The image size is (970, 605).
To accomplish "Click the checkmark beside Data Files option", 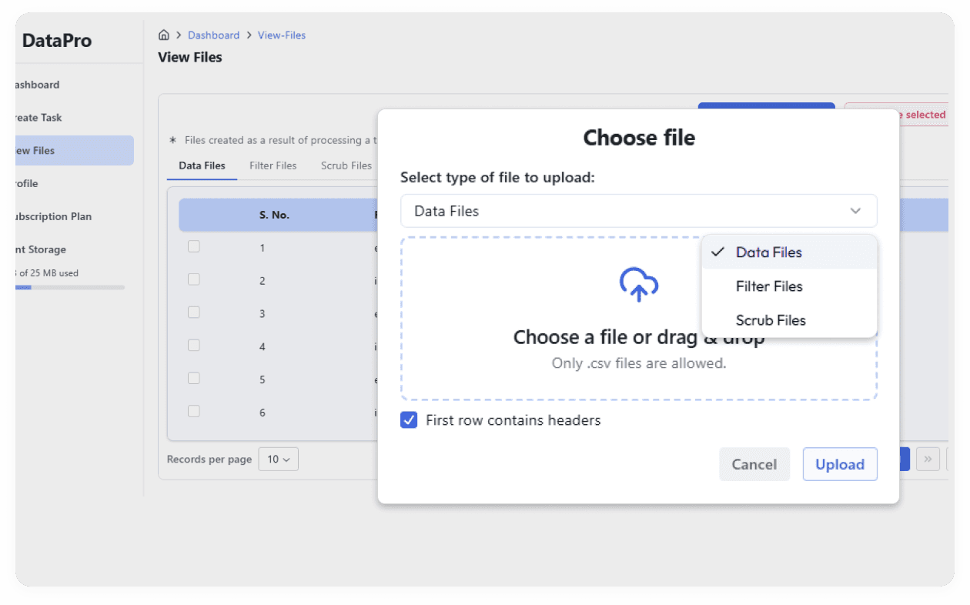I will 717,252.
